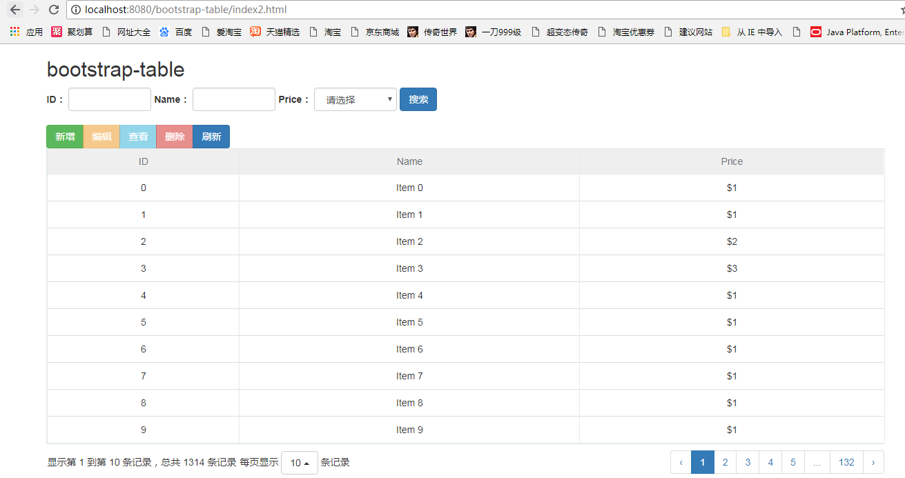Screen dimensions: 905x478
Task: Click inside the Name input field
Action: pos(233,99)
